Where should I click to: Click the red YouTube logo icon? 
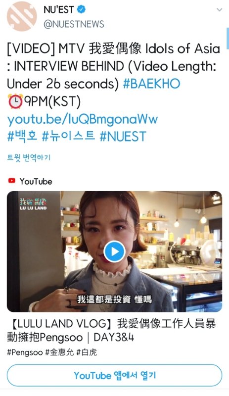(11, 181)
